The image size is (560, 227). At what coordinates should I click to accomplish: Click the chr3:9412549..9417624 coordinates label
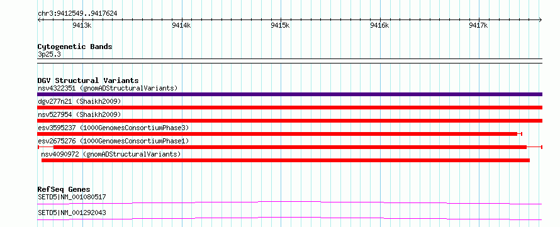(x=77, y=14)
